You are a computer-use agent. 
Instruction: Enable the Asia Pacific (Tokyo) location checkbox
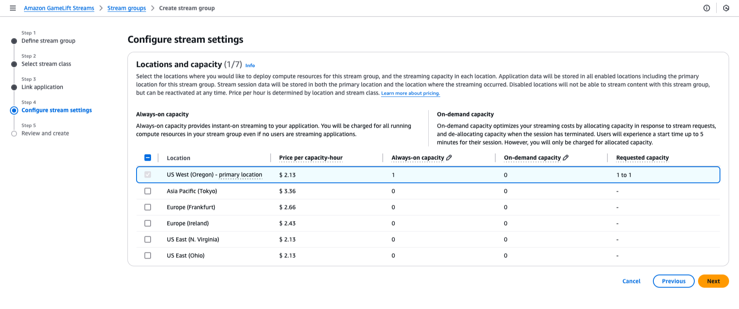tap(148, 191)
